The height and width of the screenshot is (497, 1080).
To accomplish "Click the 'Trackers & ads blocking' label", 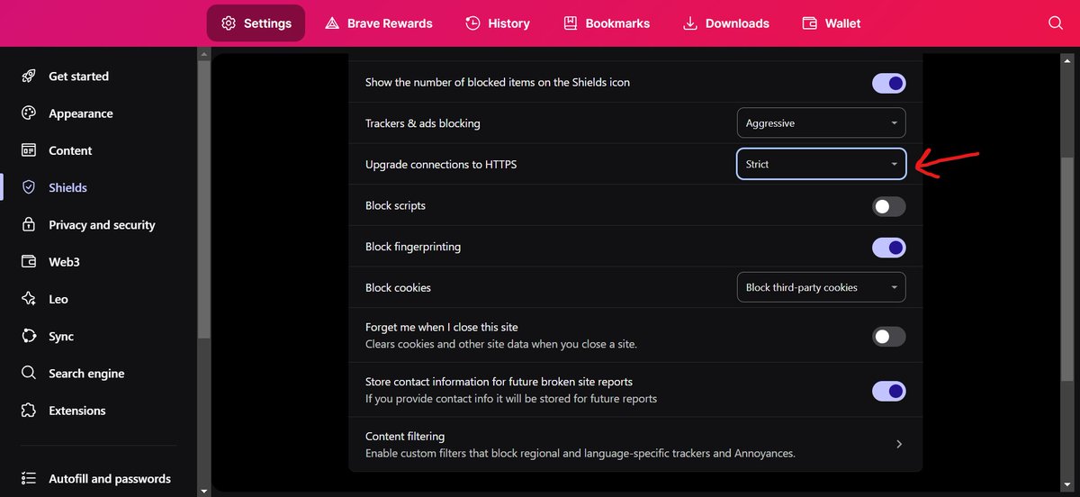I will pyautogui.click(x=423, y=123).
